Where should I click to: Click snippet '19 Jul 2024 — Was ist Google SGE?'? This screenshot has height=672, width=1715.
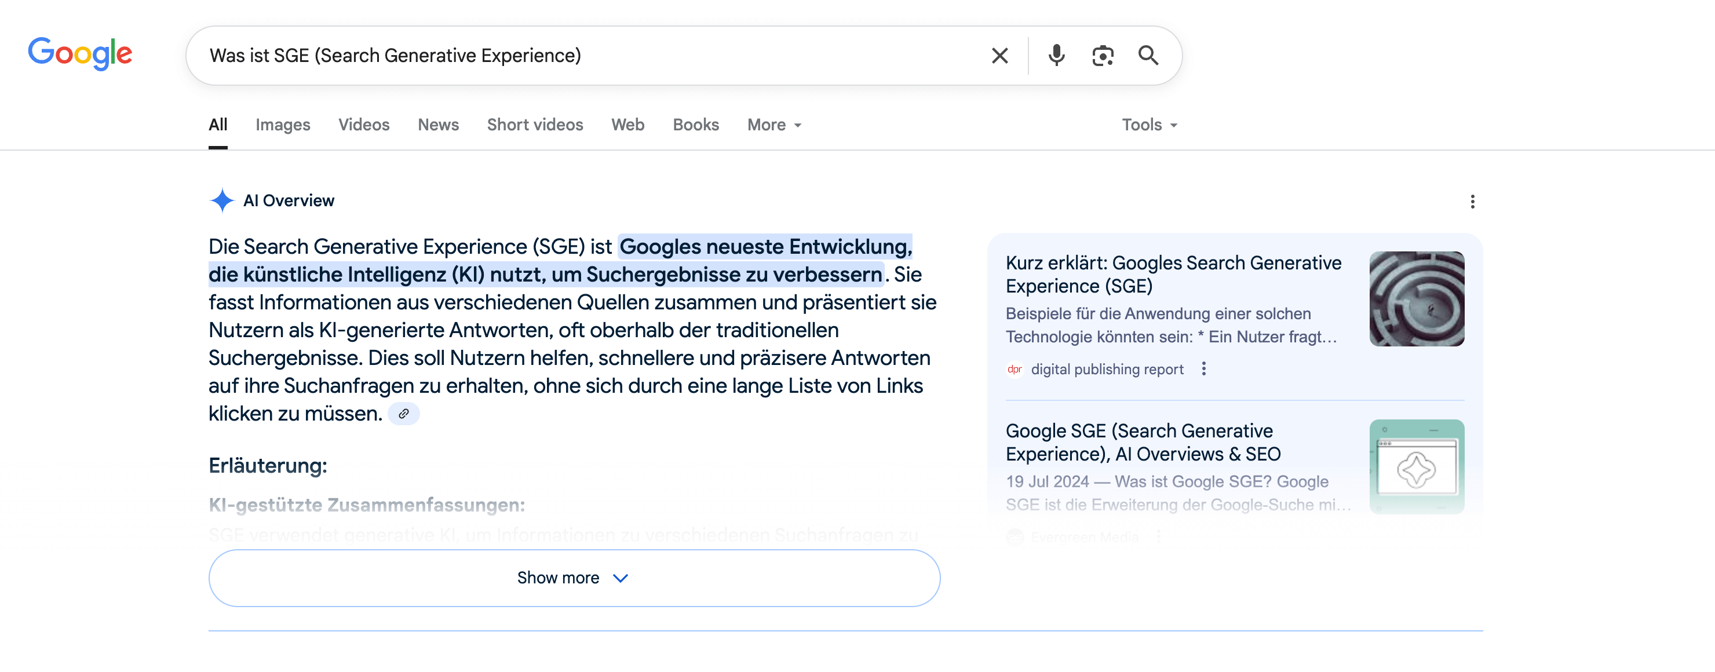[1139, 481]
